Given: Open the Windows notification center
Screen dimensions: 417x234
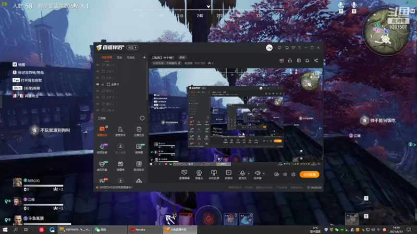Looking at the screenshot, I should coord(409,229).
